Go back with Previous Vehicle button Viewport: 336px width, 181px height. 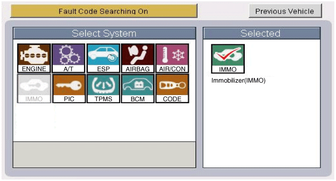pyautogui.click(x=285, y=11)
